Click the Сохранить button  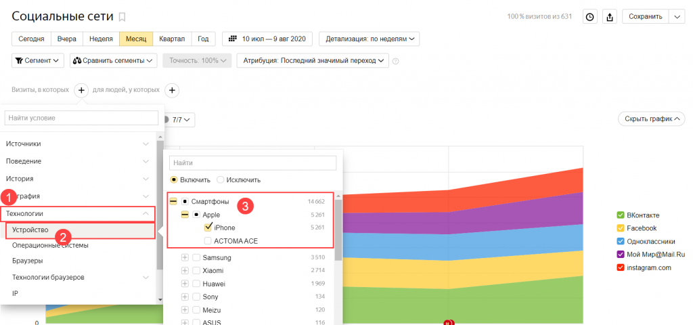click(646, 17)
